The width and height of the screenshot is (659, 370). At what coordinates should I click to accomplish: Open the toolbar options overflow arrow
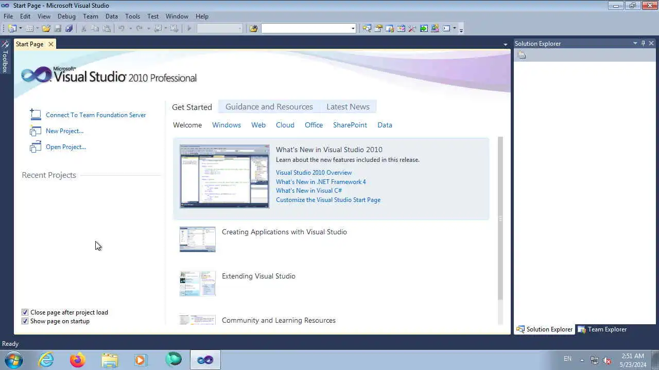(461, 30)
